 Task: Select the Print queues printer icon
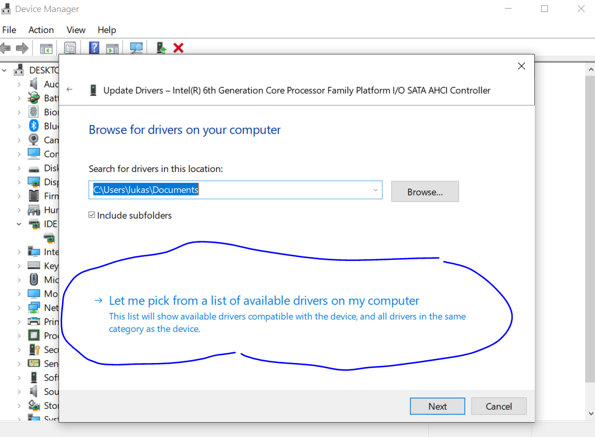34,321
